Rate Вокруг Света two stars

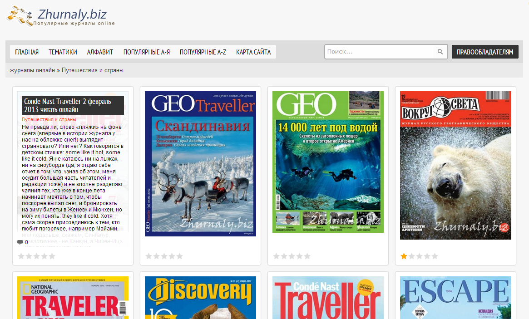(x=411, y=256)
